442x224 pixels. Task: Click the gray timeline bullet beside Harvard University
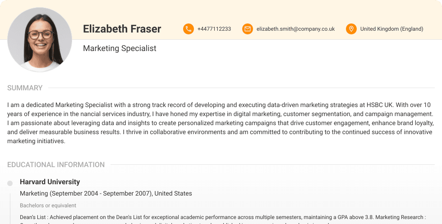point(10,183)
